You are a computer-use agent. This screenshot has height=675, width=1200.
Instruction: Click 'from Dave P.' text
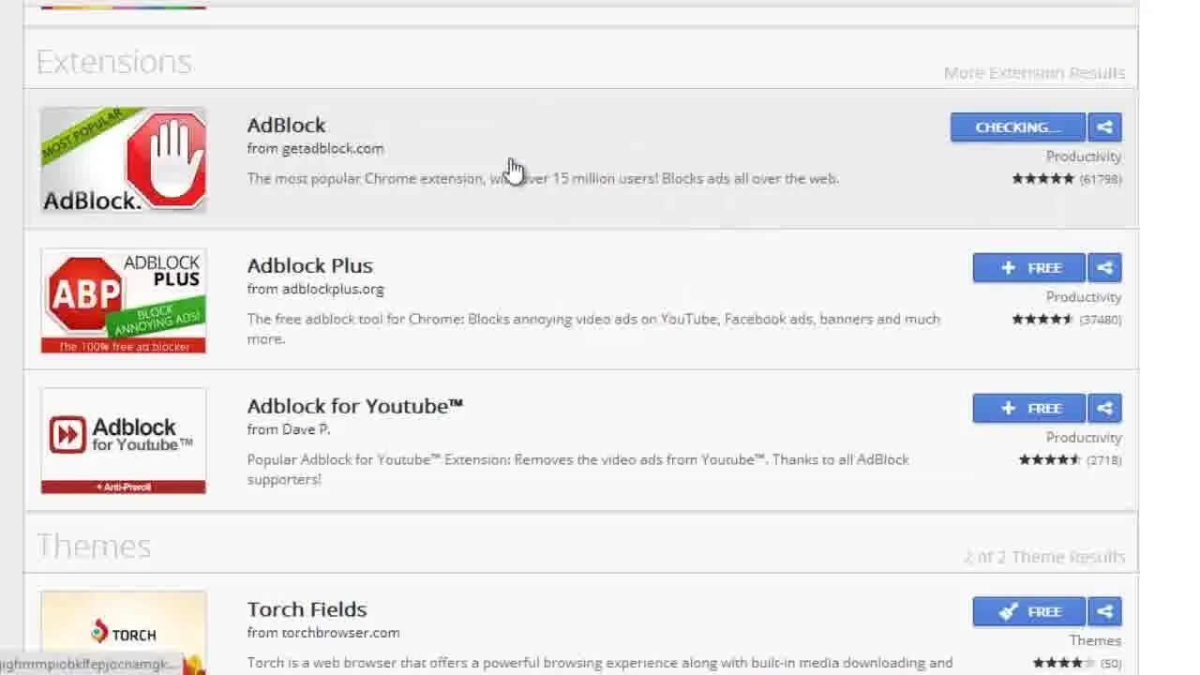[289, 429]
